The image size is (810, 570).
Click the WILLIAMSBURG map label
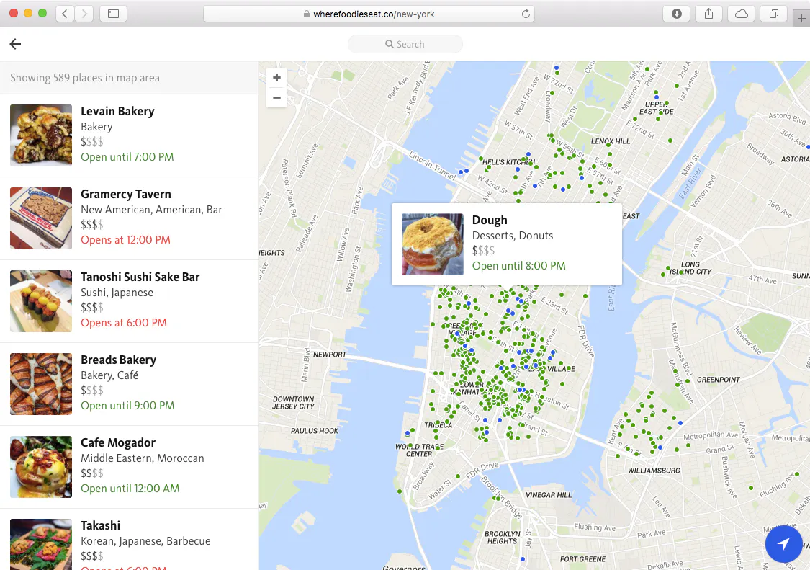[654, 471]
